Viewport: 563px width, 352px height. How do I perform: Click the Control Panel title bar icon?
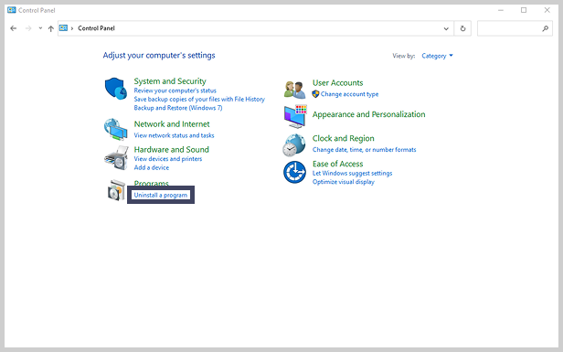point(12,10)
